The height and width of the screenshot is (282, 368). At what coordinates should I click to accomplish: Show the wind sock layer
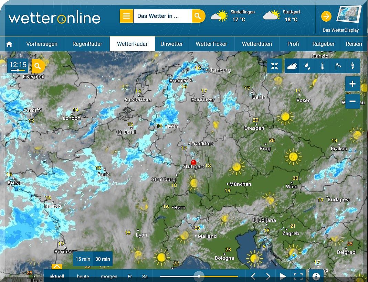338,66
